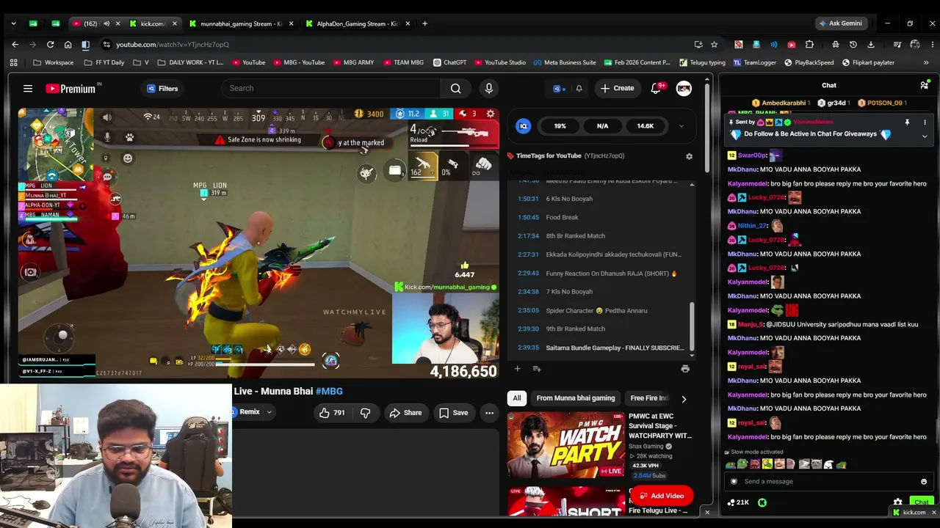This screenshot has width=940, height=528.
Task: Open chat users list icon in Chat header
Action: pos(924,86)
